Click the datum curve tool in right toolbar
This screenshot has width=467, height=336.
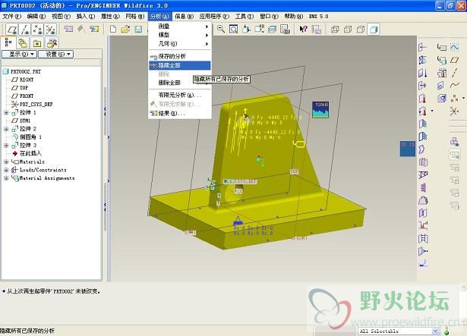(x=454, y=86)
